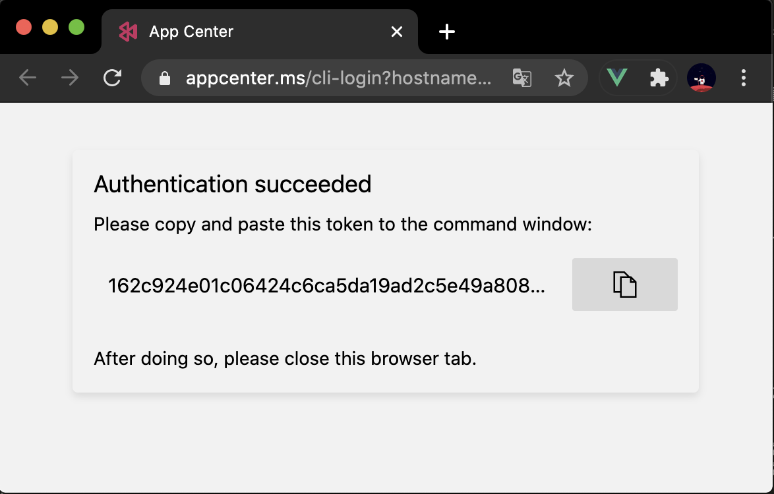Click the green fullscreen window button
This screenshot has width=774, height=494.
click(x=76, y=28)
